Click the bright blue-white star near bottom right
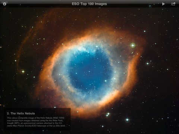Viewport: 179px width, 134px height. [x=127, y=120]
